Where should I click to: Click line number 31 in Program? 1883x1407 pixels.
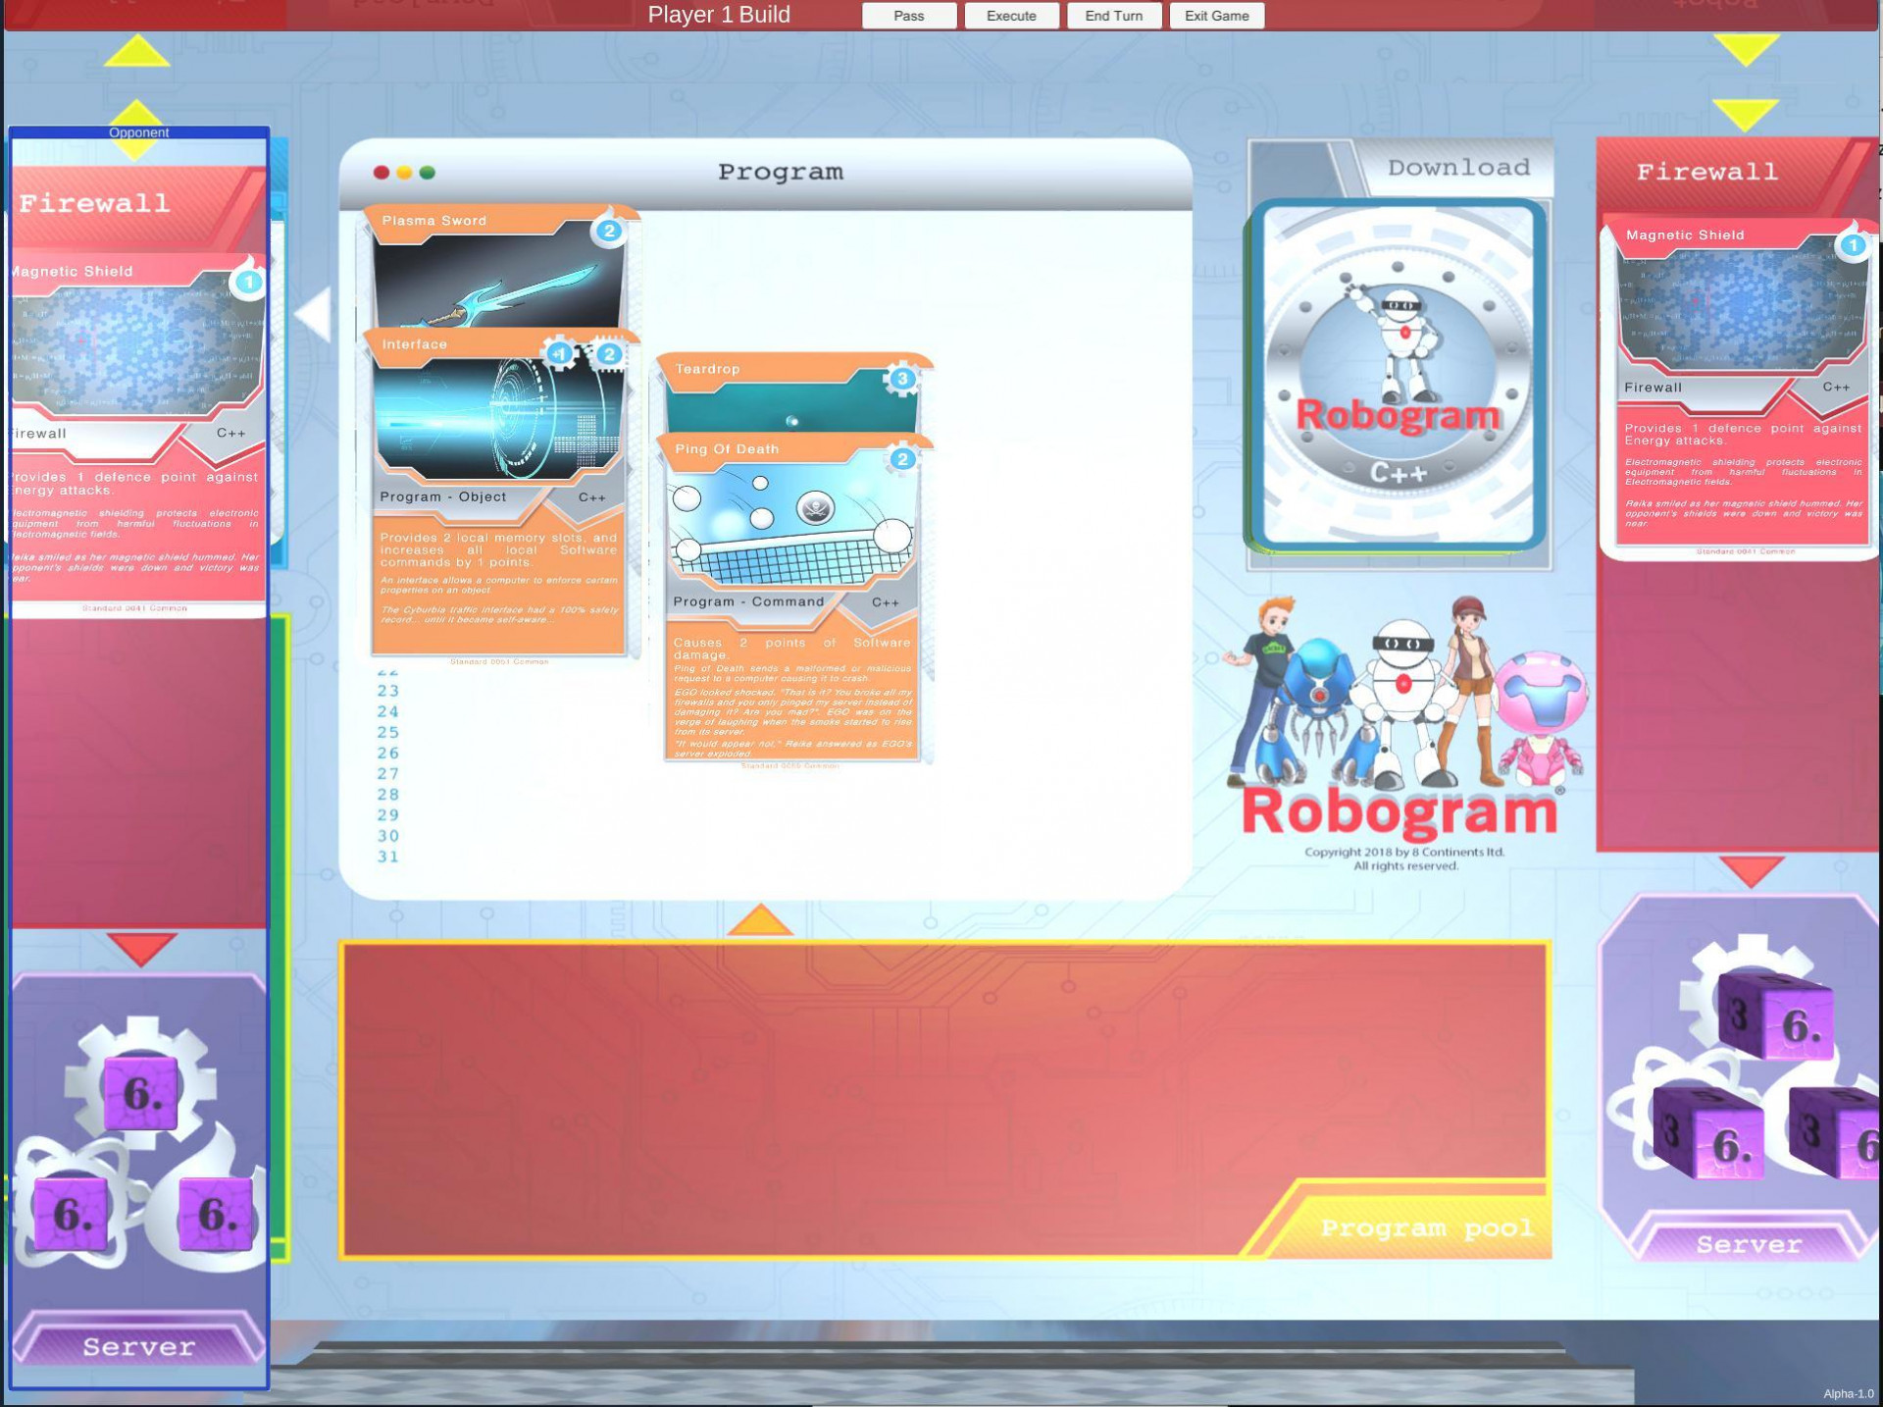point(388,857)
